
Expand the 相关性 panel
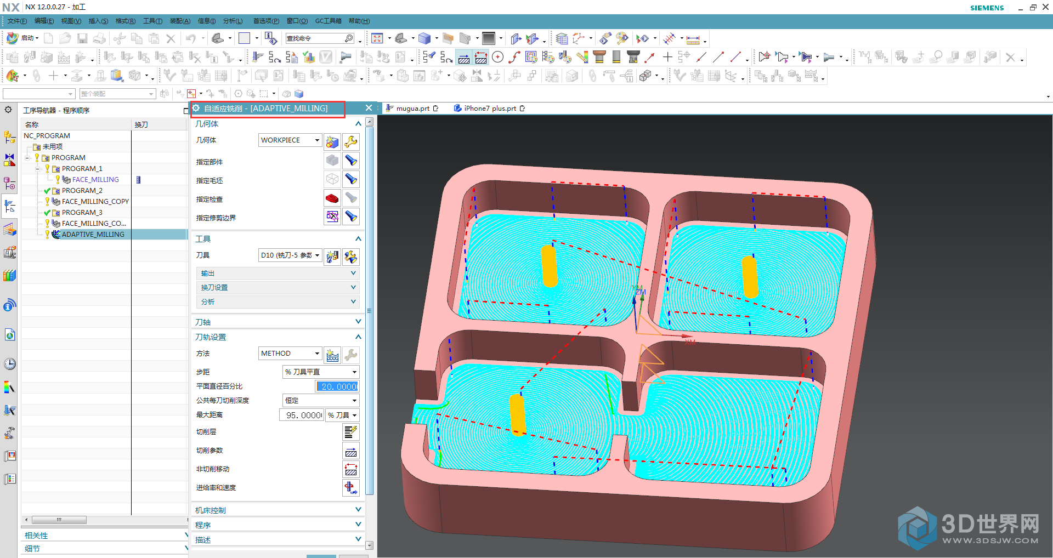pyautogui.click(x=105, y=535)
